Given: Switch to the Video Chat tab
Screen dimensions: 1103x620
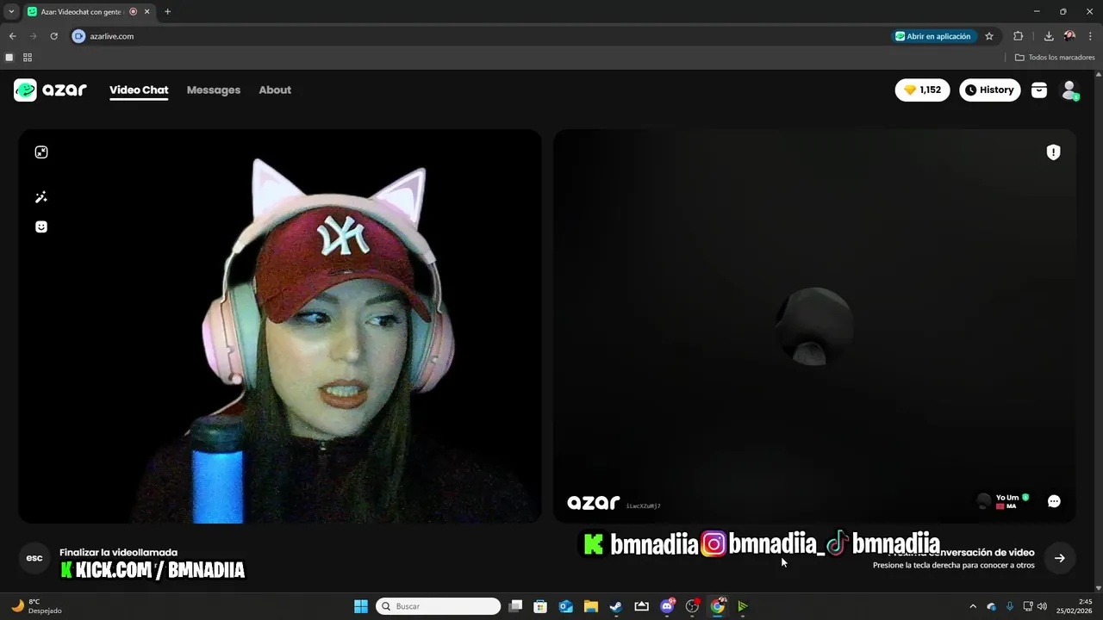Looking at the screenshot, I should tap(139, 90).
